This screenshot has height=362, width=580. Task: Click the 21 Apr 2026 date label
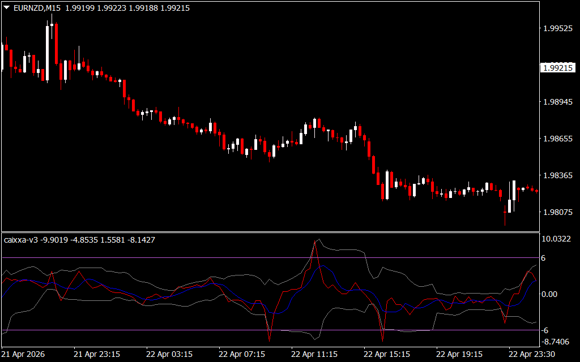[24, 354]
